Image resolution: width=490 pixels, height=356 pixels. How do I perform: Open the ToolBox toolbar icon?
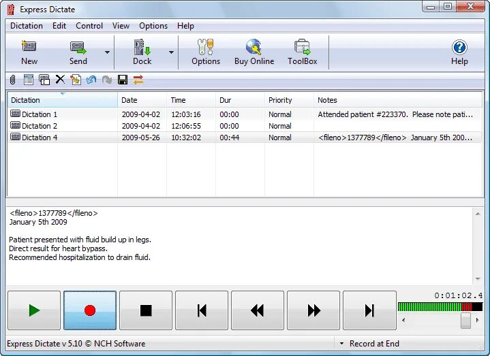[302, 52]
